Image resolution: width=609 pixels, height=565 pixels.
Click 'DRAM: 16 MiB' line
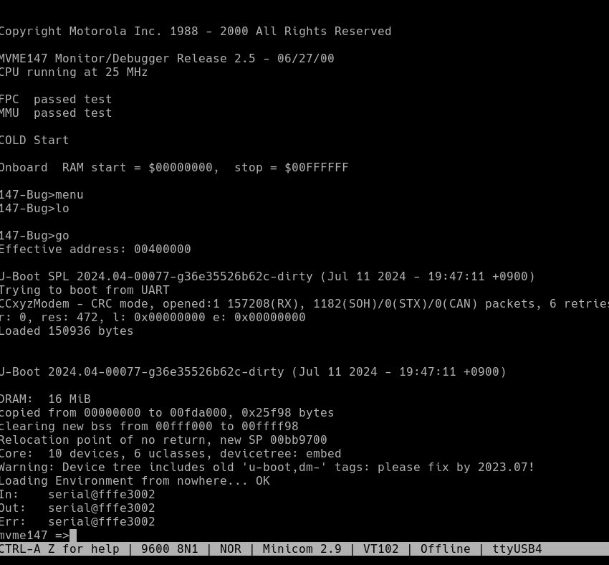45,399
